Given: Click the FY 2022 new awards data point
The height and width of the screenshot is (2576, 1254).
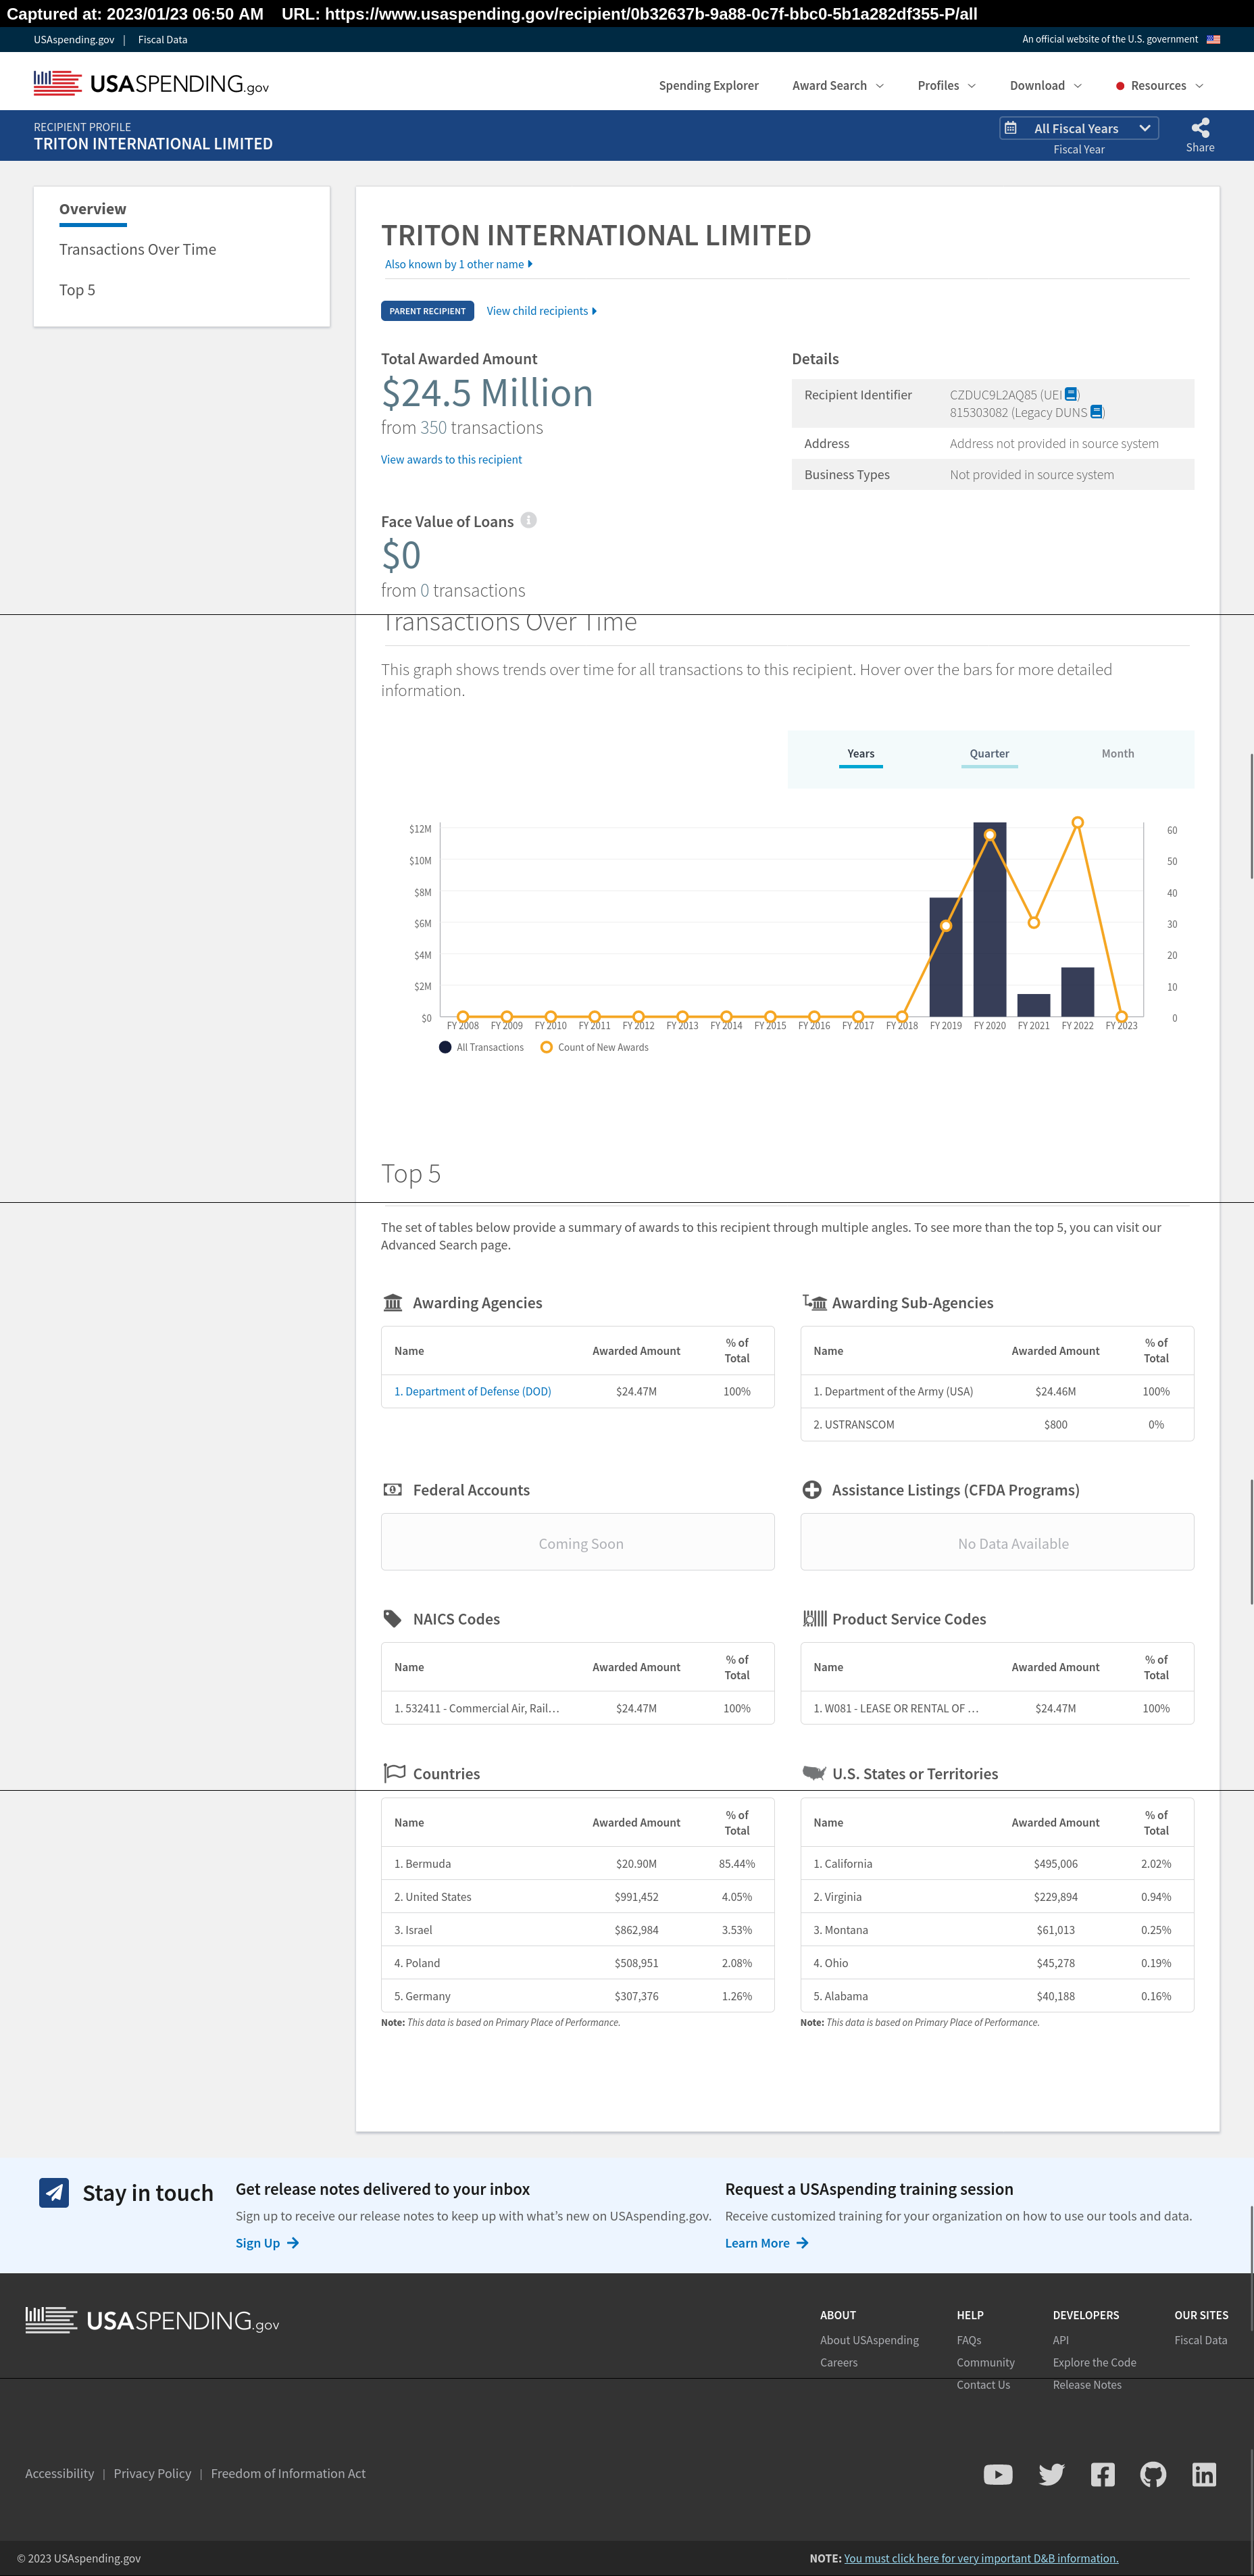Looking at the screenshot, I should pos(1077,822).
